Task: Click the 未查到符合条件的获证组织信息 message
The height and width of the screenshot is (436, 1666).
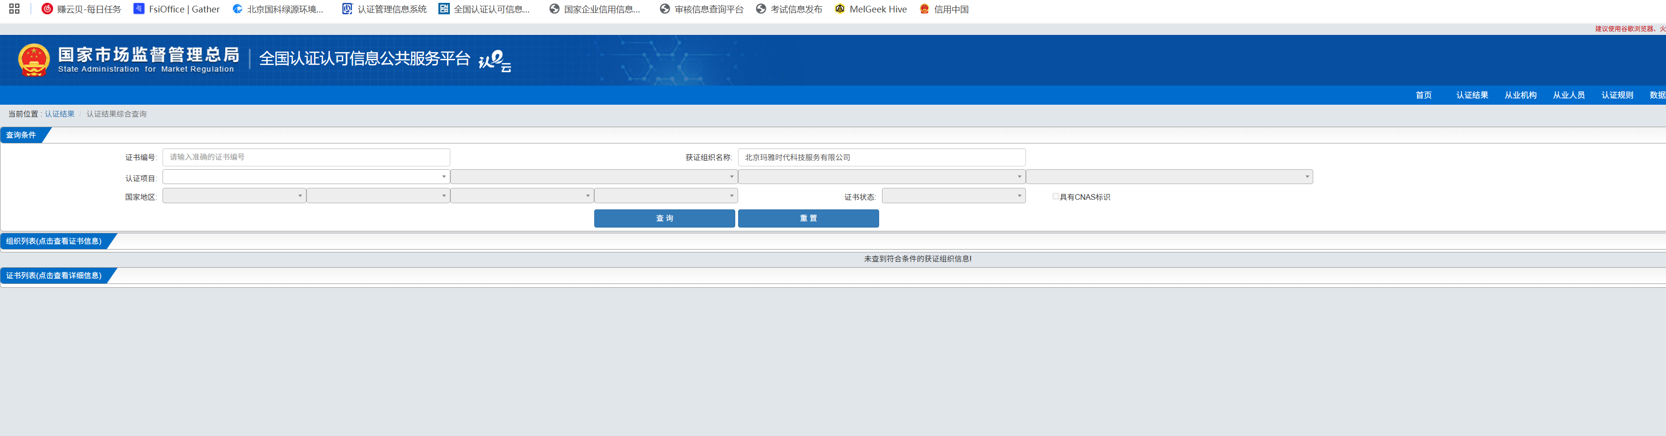Action: click(918, 259)
